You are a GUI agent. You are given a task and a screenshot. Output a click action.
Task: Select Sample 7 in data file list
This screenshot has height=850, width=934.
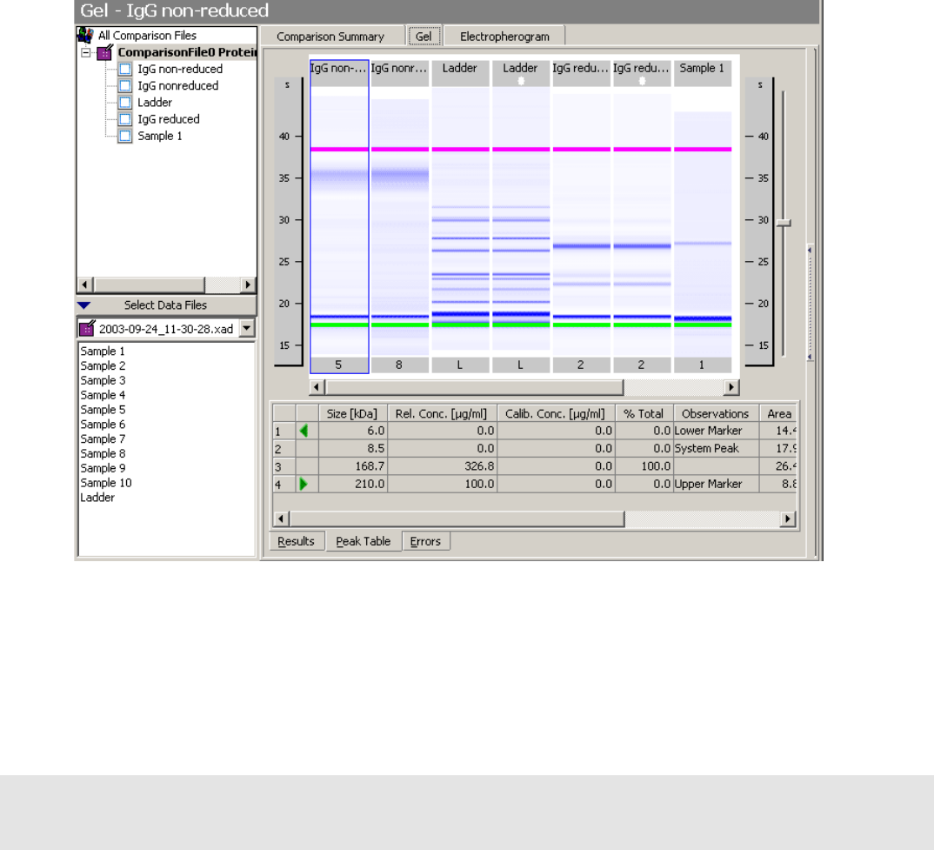coord(103,438)
